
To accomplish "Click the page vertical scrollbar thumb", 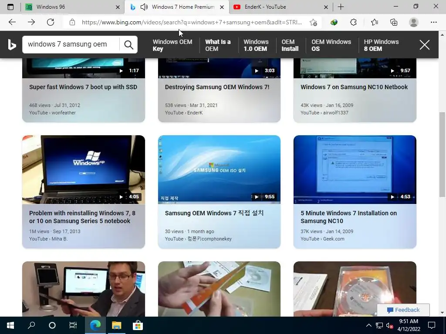I will pyautogui.click(x=442, y=154).
